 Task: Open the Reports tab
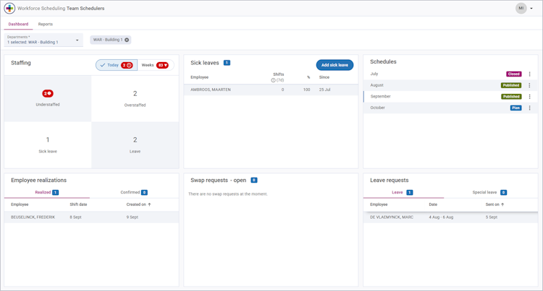click(46, 24)
